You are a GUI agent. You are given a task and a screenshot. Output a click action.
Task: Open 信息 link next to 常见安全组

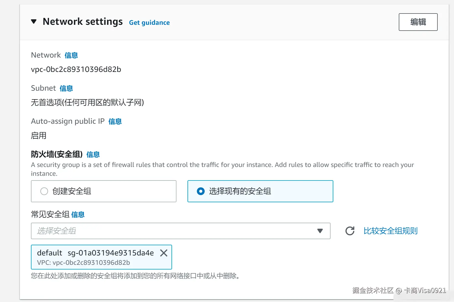pyautogui.click(x=78, y=215)
